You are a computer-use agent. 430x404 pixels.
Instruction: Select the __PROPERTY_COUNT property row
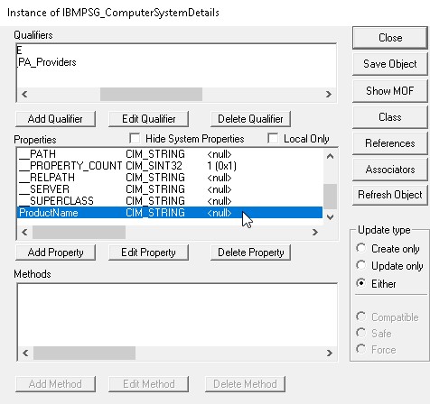[x=170, y=166]
